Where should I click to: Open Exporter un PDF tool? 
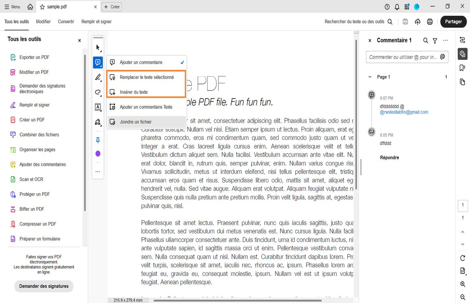34,57
